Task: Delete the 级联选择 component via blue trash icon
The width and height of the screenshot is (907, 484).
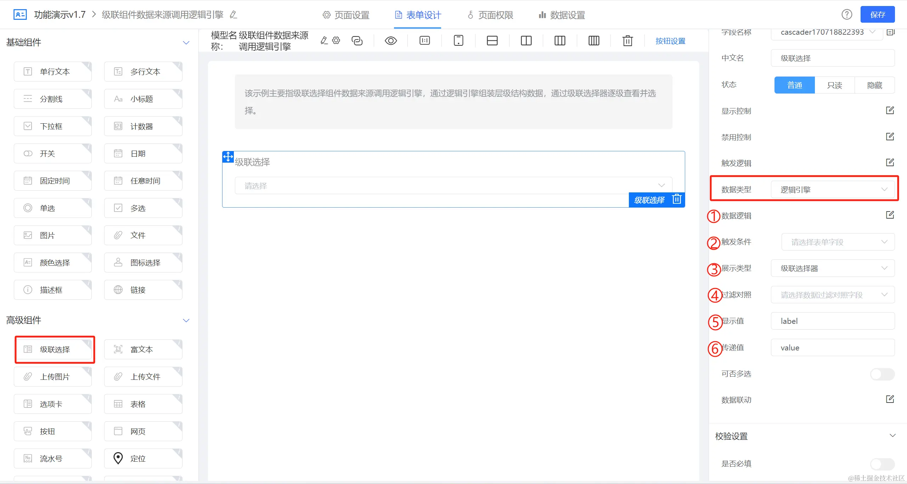Action: [677, 199]
